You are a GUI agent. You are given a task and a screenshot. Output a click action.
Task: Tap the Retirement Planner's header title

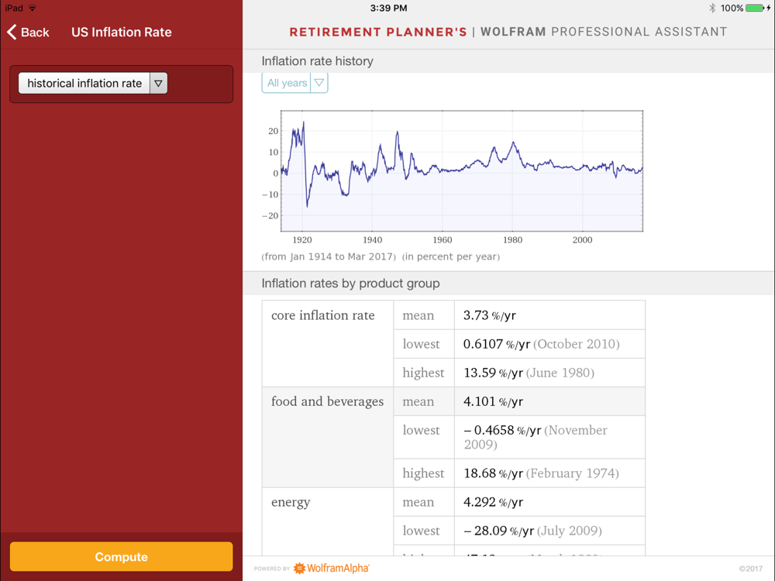coord(378,32)
